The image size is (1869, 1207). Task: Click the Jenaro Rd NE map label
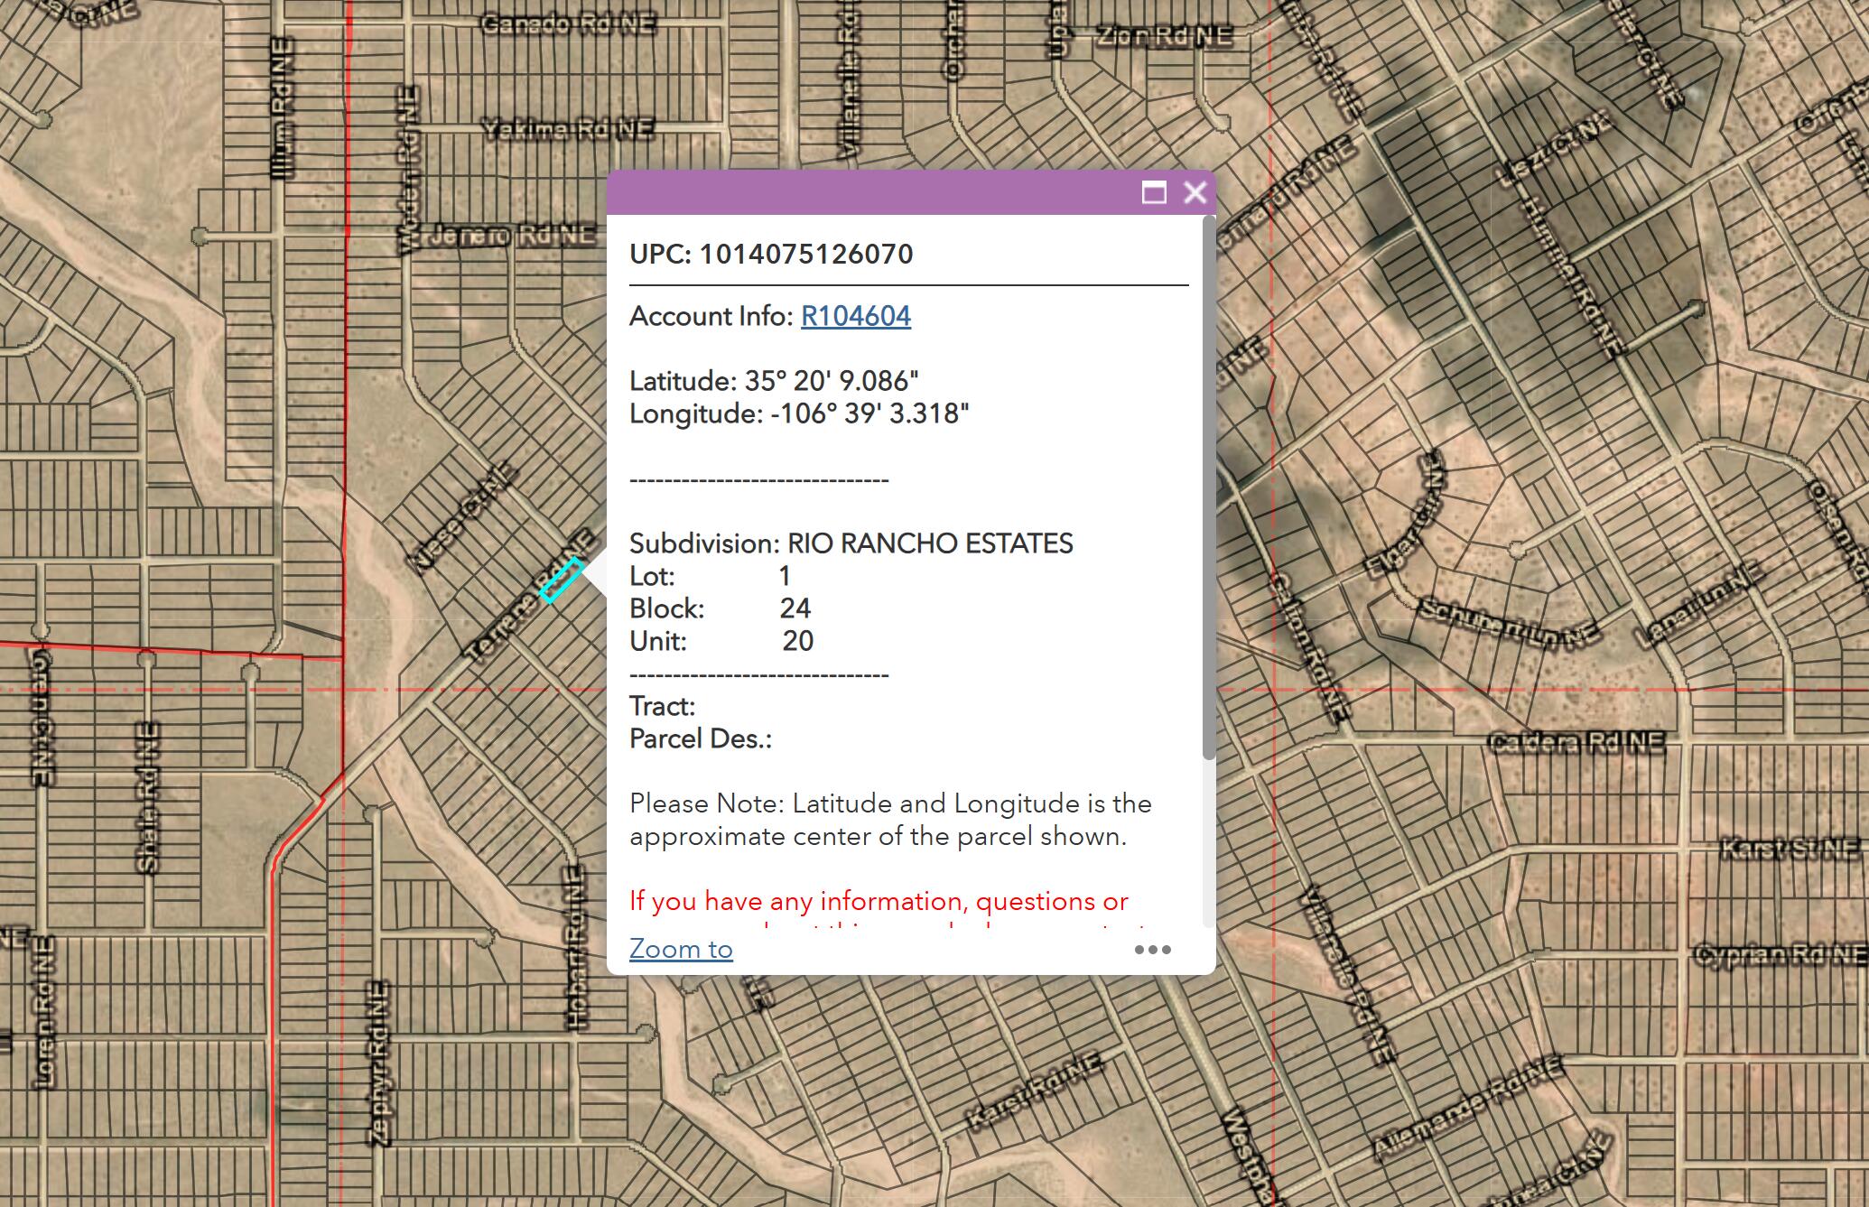pyautogui.click(x=511, y=236)
